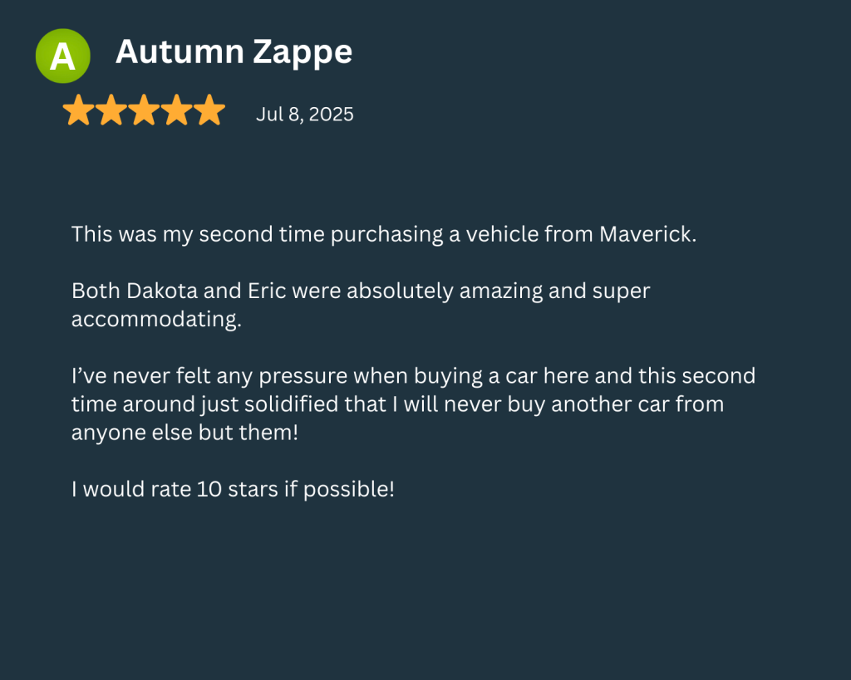The height and width of the screenshot is (680, 851).
Task: Click the sentence starting "This was my second"
Action: (x=383, y=234)
